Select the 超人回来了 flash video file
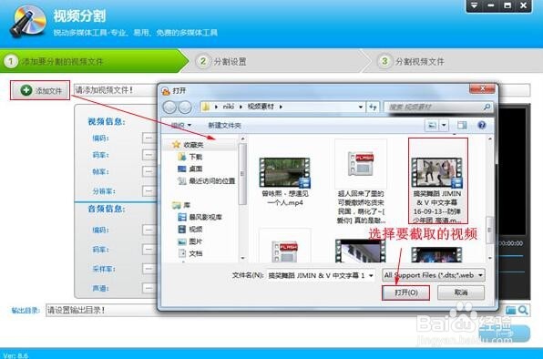The height and width of the screenshot is (359, 543). click(x=361, y=181)
